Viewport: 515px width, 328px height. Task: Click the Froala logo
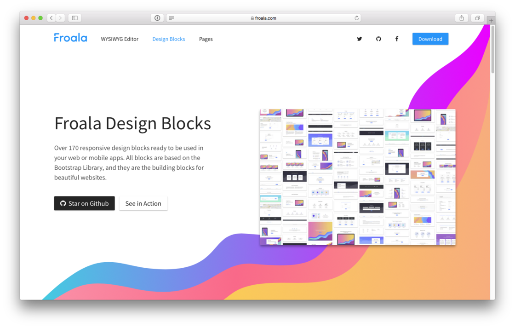[71, 38]
